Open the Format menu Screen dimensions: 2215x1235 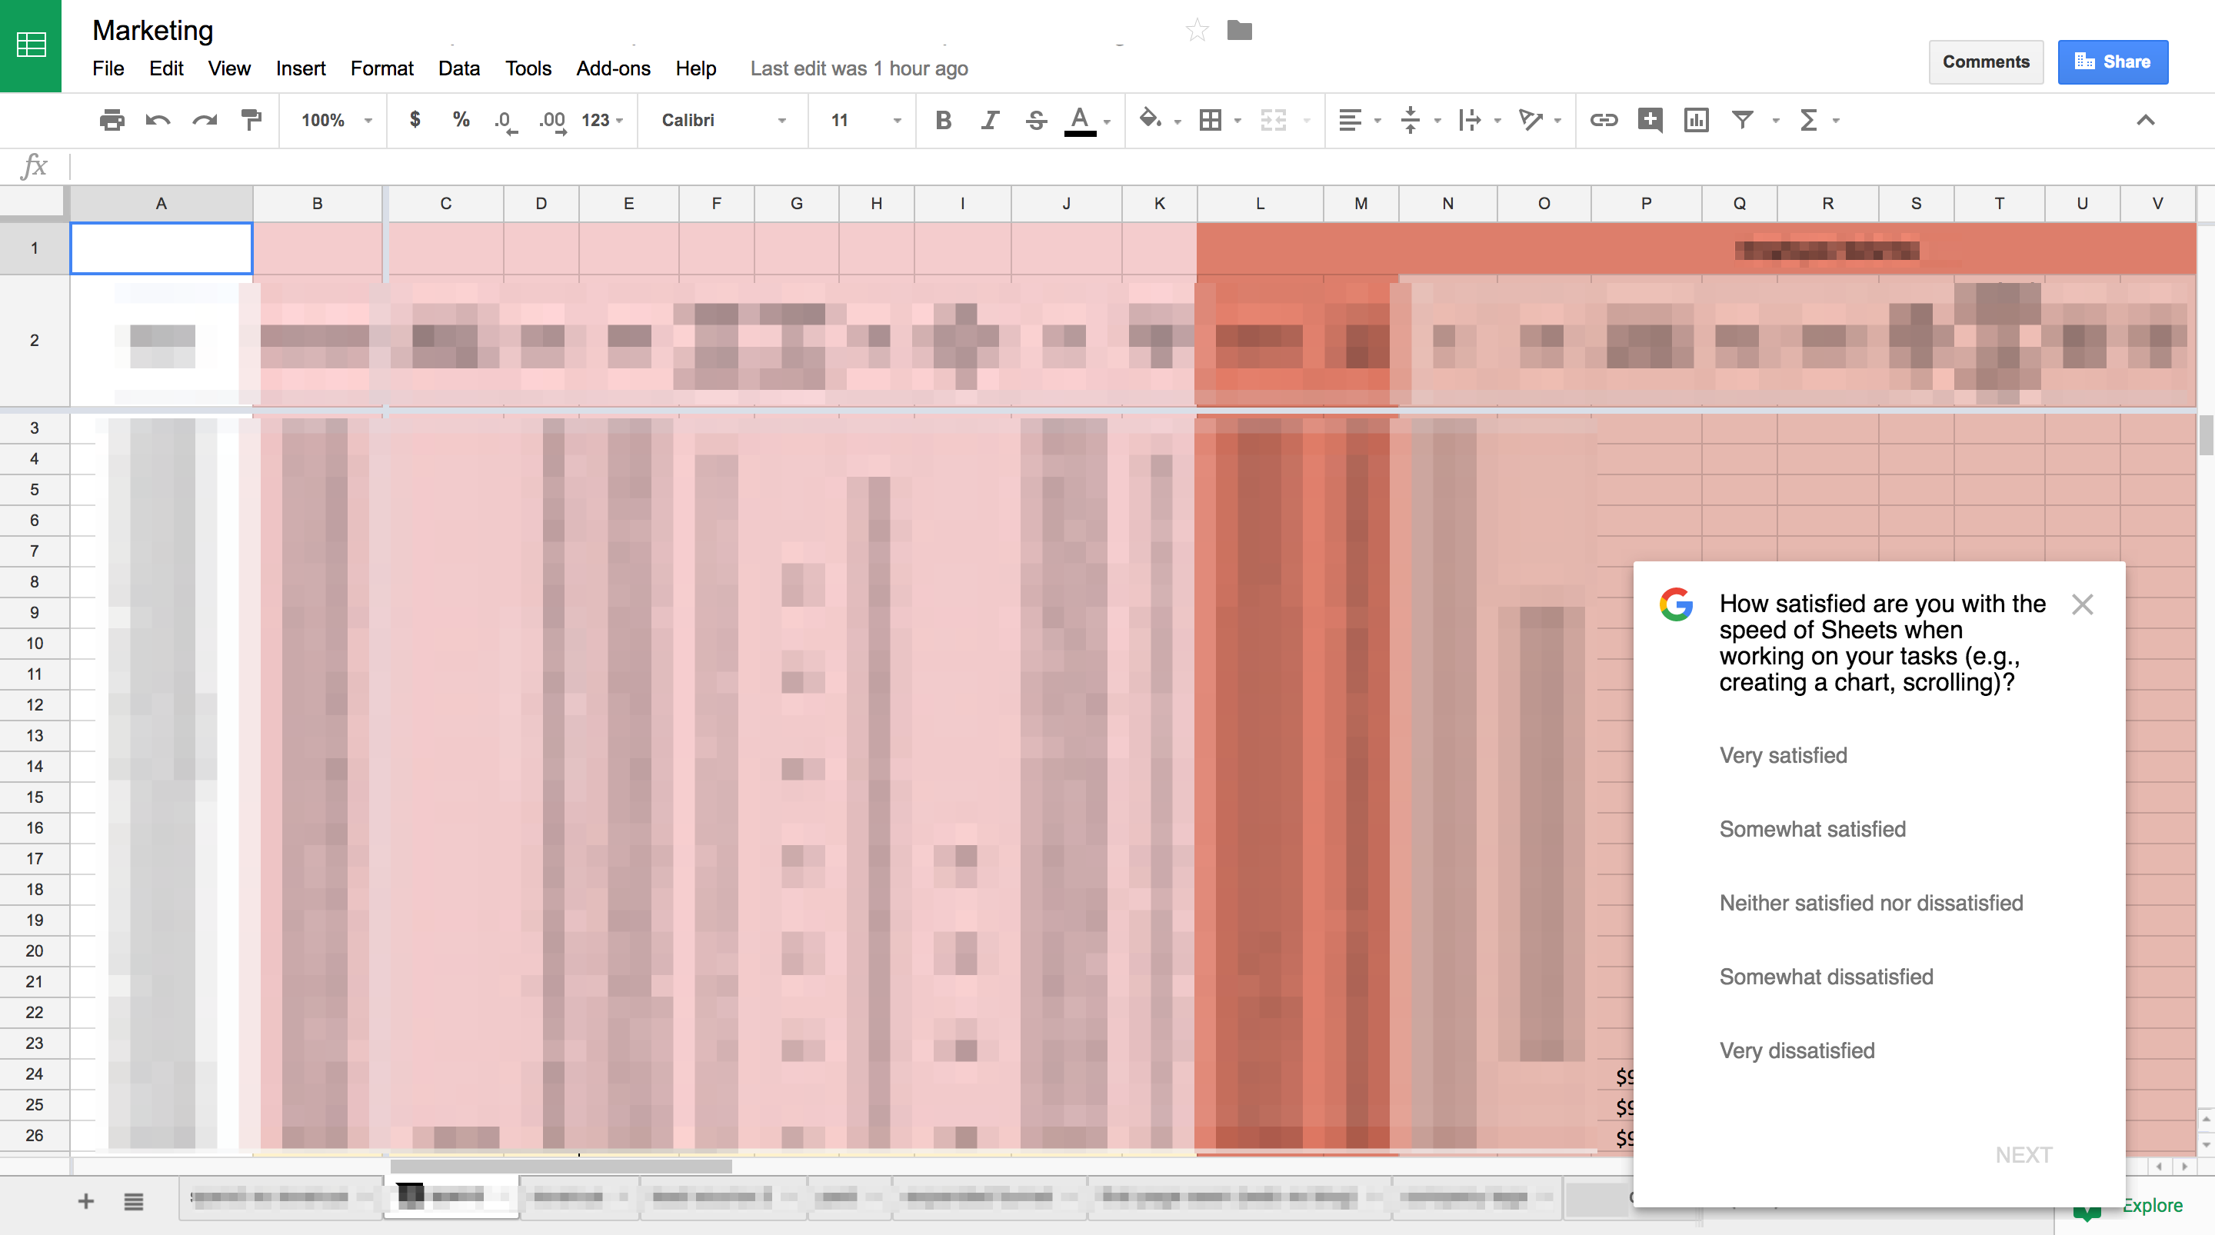381,68
